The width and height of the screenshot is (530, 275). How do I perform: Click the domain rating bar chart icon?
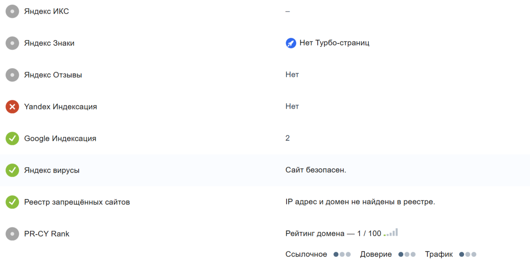tap(391, 233)
